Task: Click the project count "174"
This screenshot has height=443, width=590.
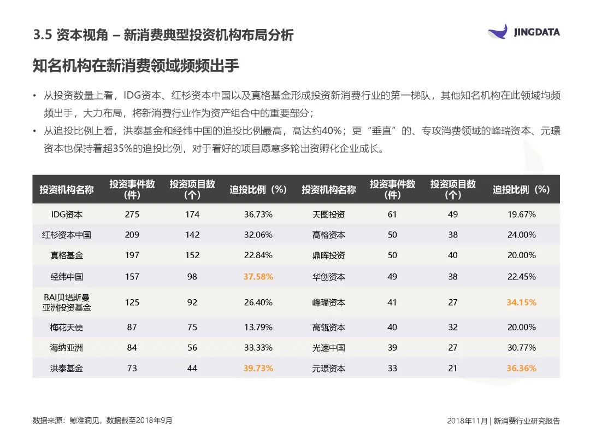Action: (x=192, y=214)
